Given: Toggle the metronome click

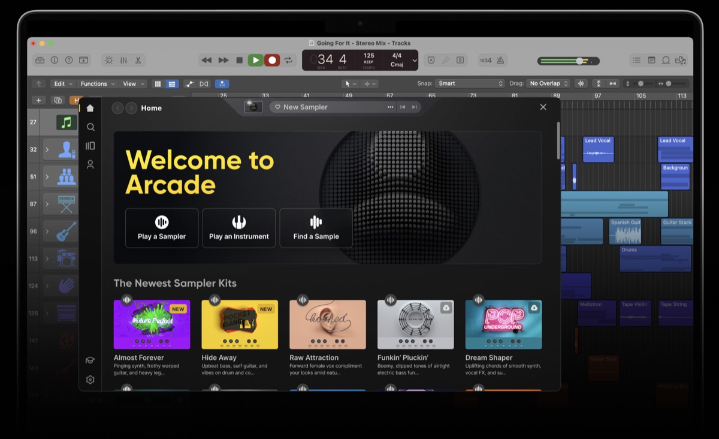Looking at the screenshot, I should pos(500,60).
